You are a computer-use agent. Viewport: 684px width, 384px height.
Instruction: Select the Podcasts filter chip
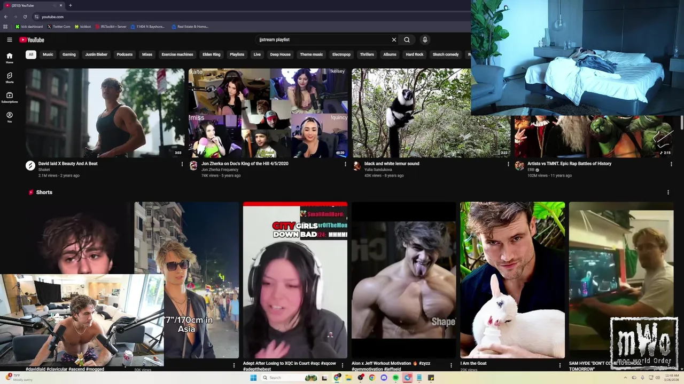125,54
